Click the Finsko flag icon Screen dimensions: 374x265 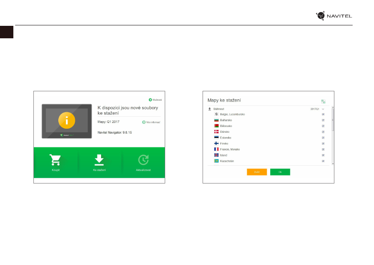tap(216, 143)
